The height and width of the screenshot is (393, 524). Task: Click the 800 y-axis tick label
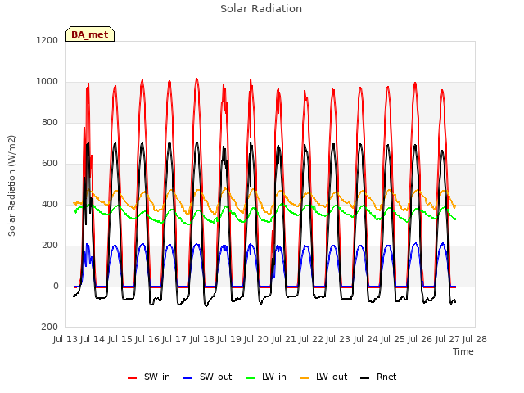coord(50,123)
